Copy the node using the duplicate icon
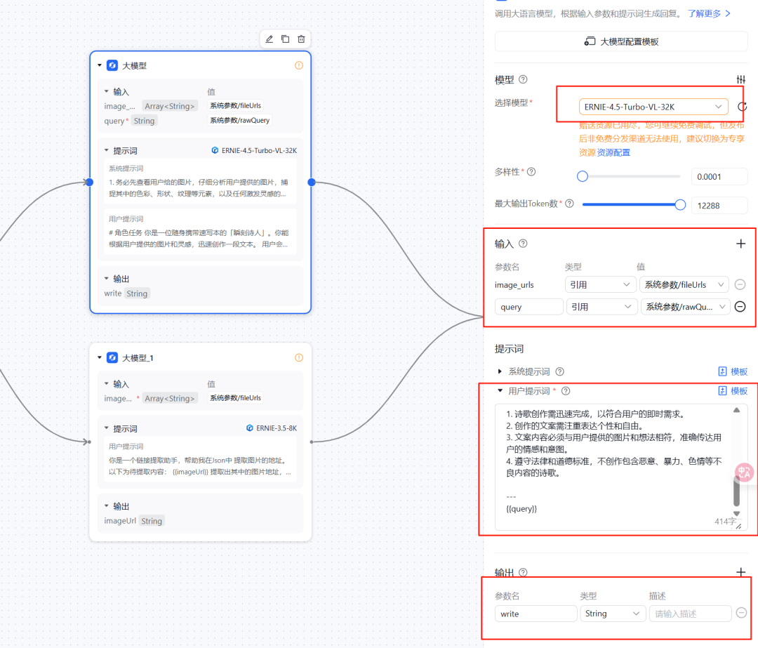The width and height of the screenshot is (758, 648). coord(285,39)
